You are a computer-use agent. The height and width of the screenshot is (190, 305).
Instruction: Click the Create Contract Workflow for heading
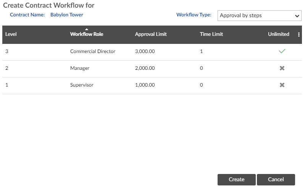pos(49,5)
